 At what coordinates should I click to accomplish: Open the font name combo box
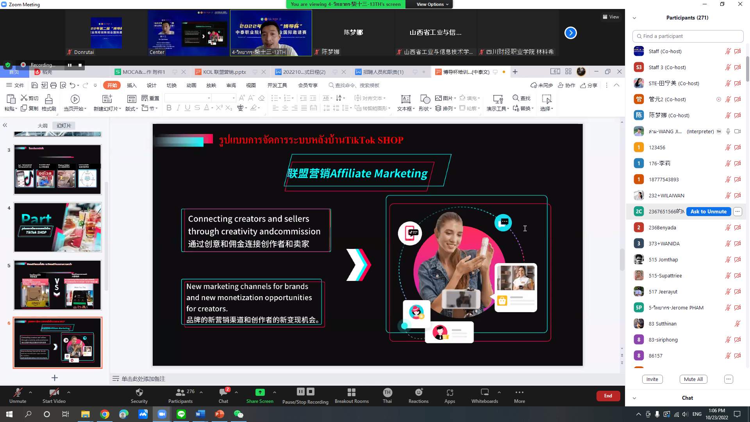[x=188, y=98]
